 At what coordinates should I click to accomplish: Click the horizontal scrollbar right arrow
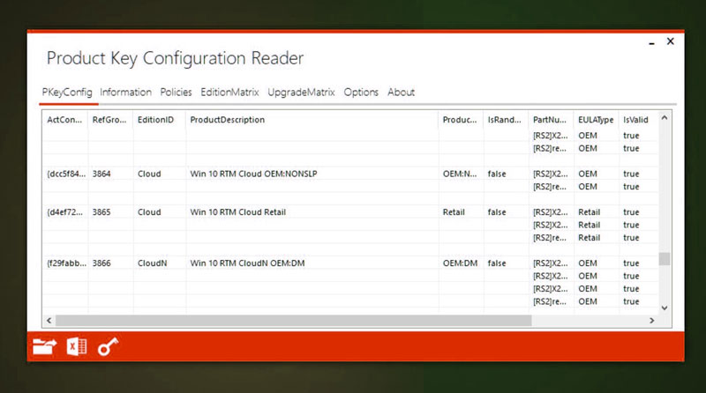coord(652,320)
